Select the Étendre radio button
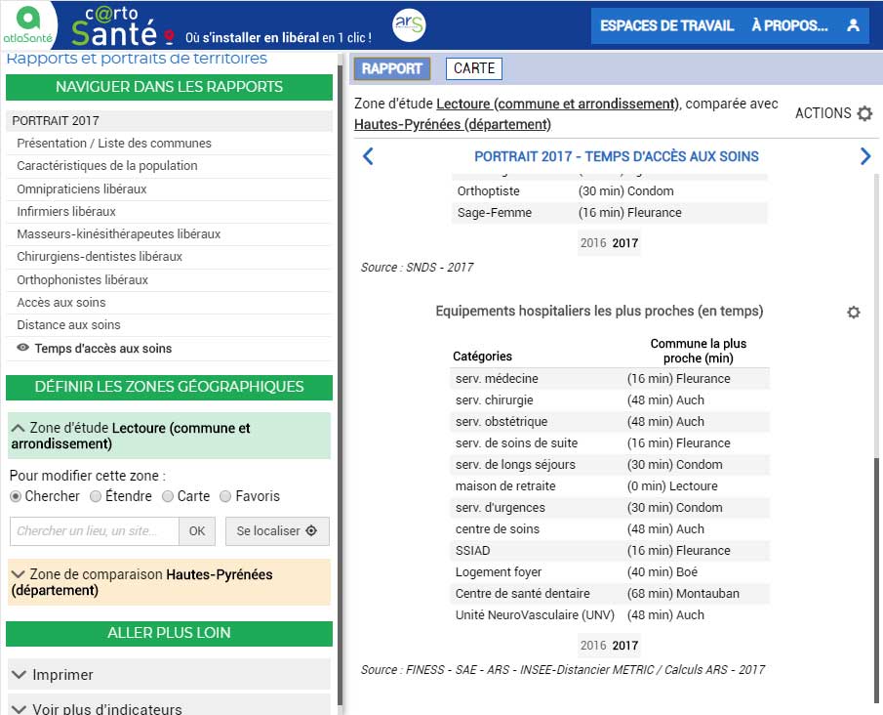 click(x=96, y=496)
